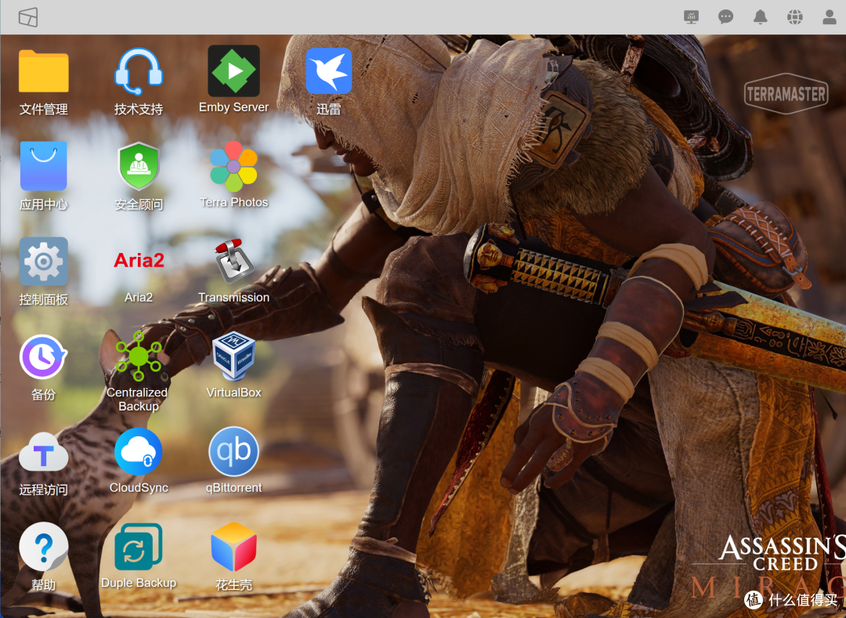The image size is (846, 618).
Task: Open the globe language icon
Action: coord(795,17)
